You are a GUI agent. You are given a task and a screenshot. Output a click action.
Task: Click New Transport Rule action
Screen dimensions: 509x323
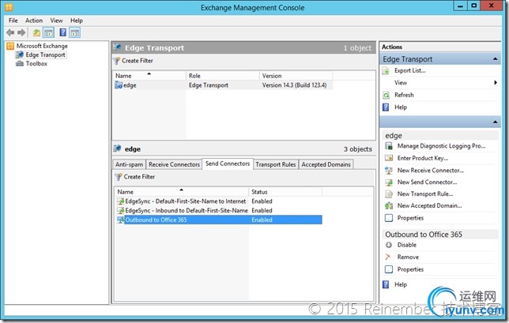(425, 194)
